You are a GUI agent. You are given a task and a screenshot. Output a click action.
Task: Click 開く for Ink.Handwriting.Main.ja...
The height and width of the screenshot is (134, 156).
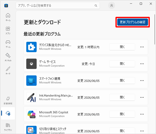click(122, 98)
